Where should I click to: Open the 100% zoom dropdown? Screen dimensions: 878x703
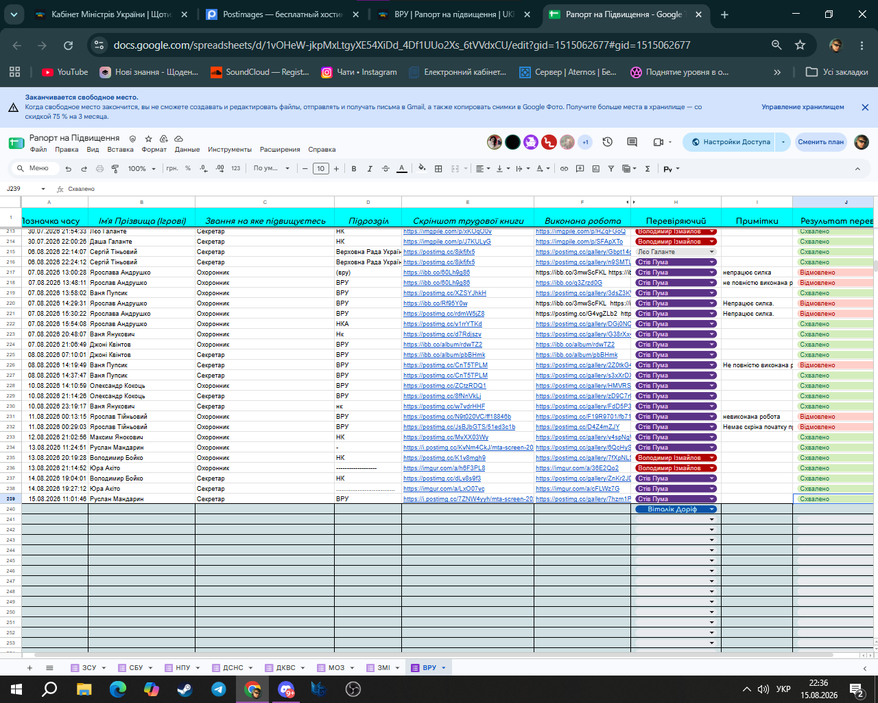point(142,169)
